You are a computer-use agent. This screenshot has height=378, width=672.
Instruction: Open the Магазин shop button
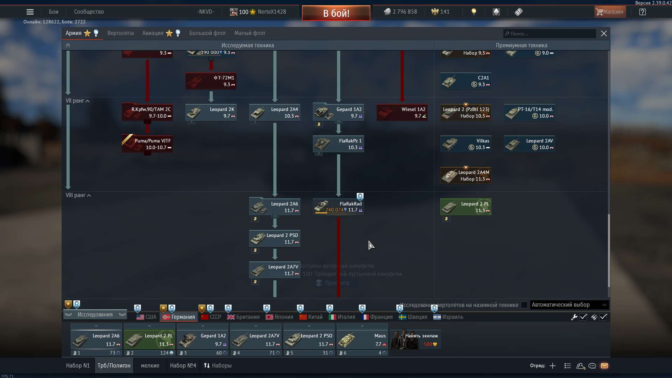pyautogui.click(x=610, y=12)
